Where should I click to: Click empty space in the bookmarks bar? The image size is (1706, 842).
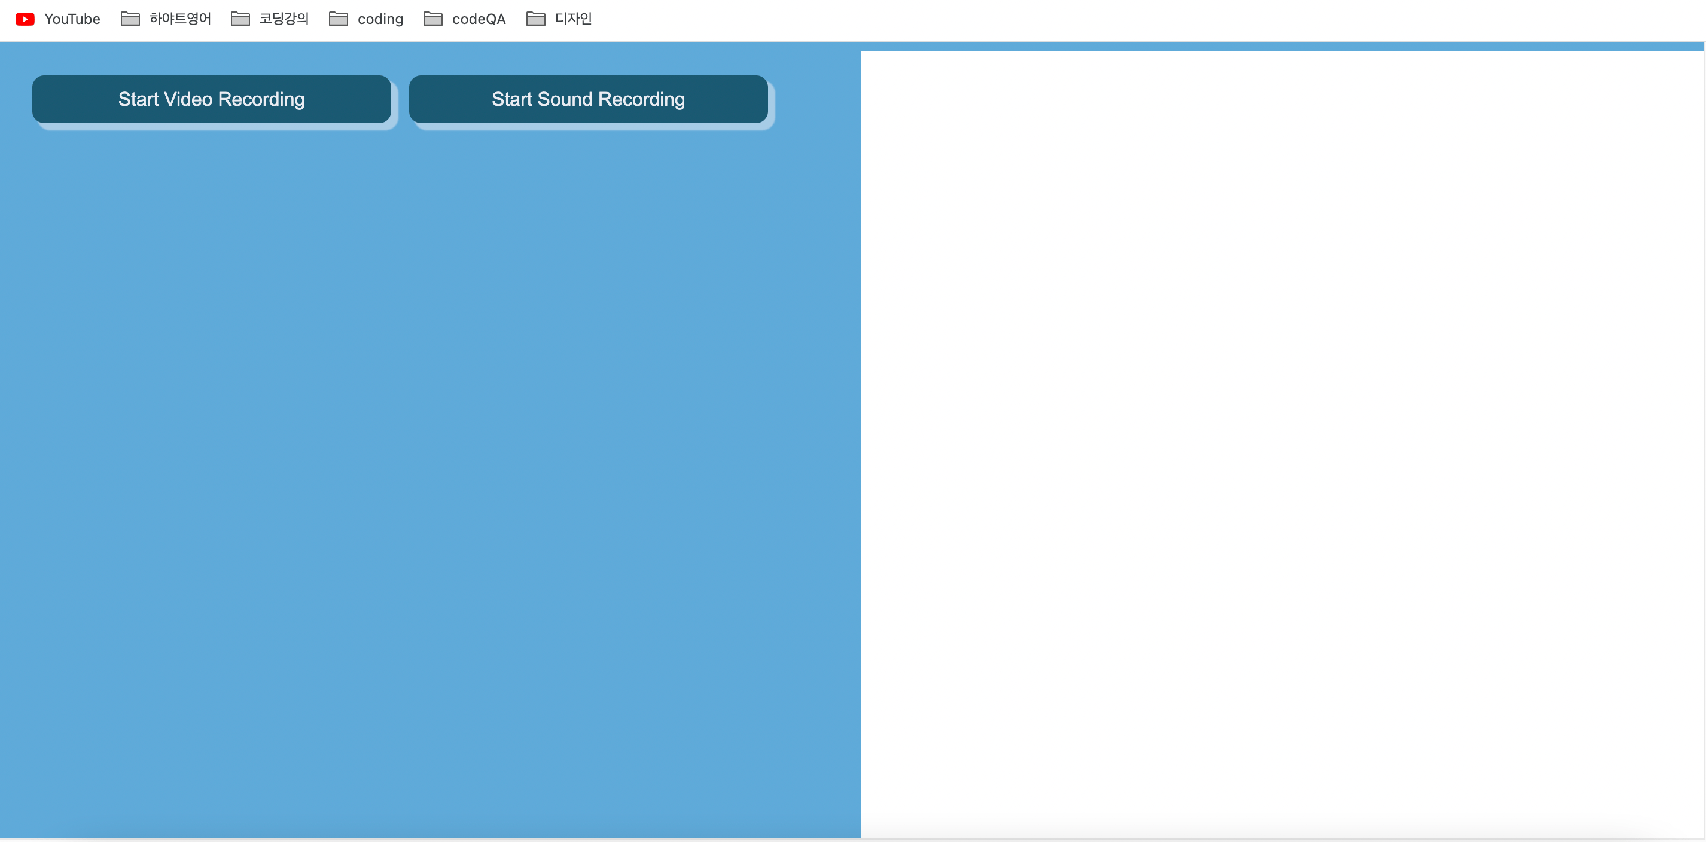pyautogui.click(x=1126, y=19)
